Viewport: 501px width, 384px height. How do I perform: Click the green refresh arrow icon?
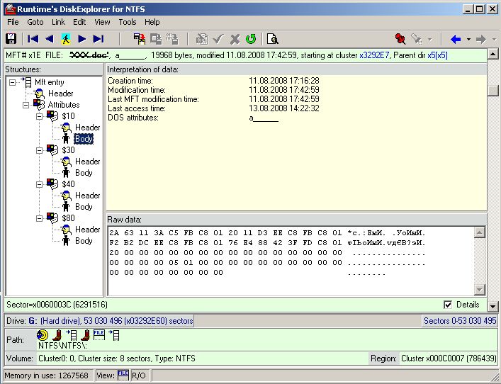tap(251, 39)
